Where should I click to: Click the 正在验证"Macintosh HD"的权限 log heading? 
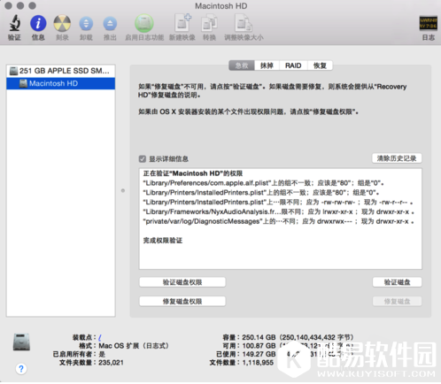[x=193, y=173]
